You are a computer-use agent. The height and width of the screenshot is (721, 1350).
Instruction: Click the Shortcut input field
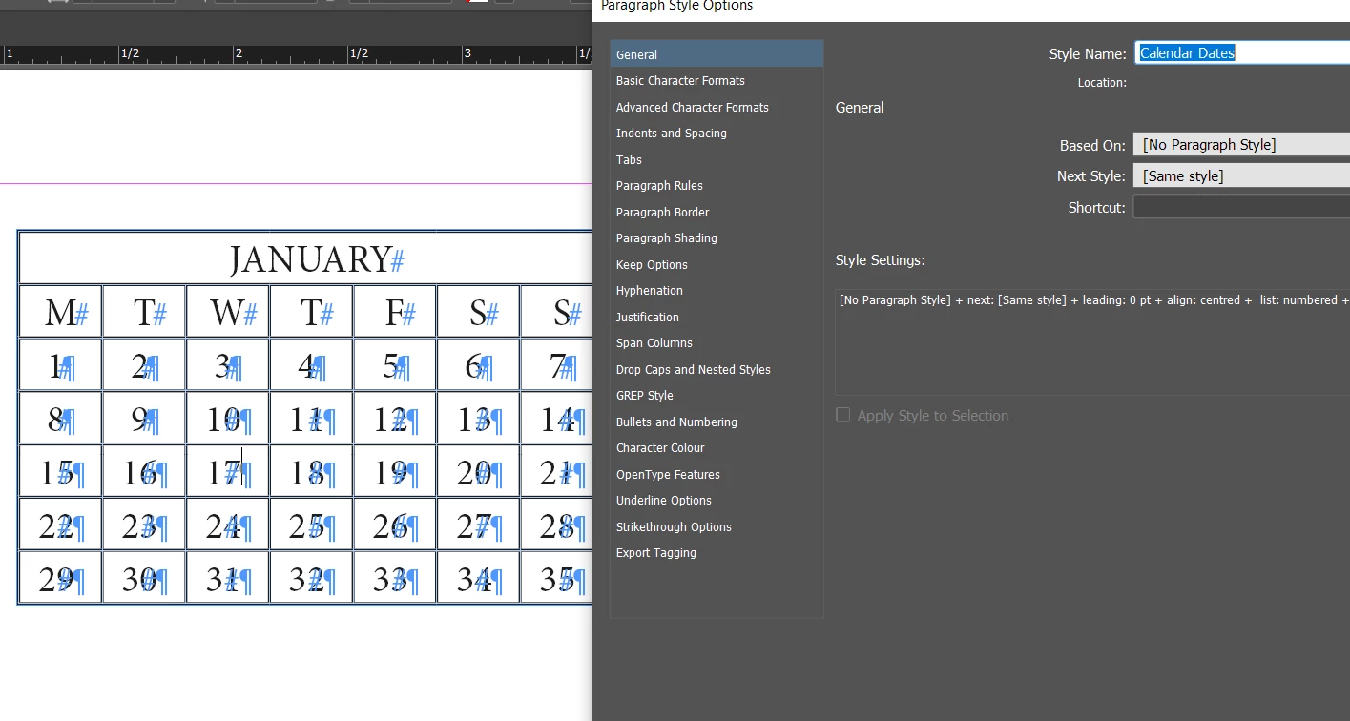(x=1241, y=207)
